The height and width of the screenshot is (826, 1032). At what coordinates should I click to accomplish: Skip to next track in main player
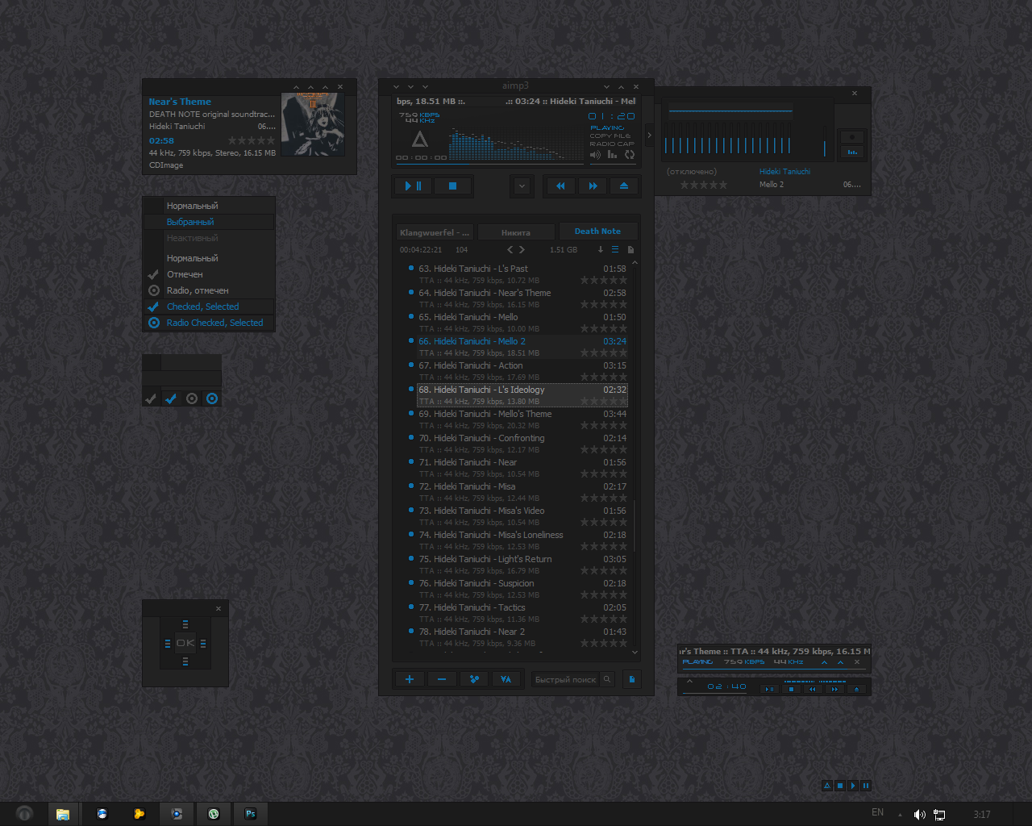593,186
